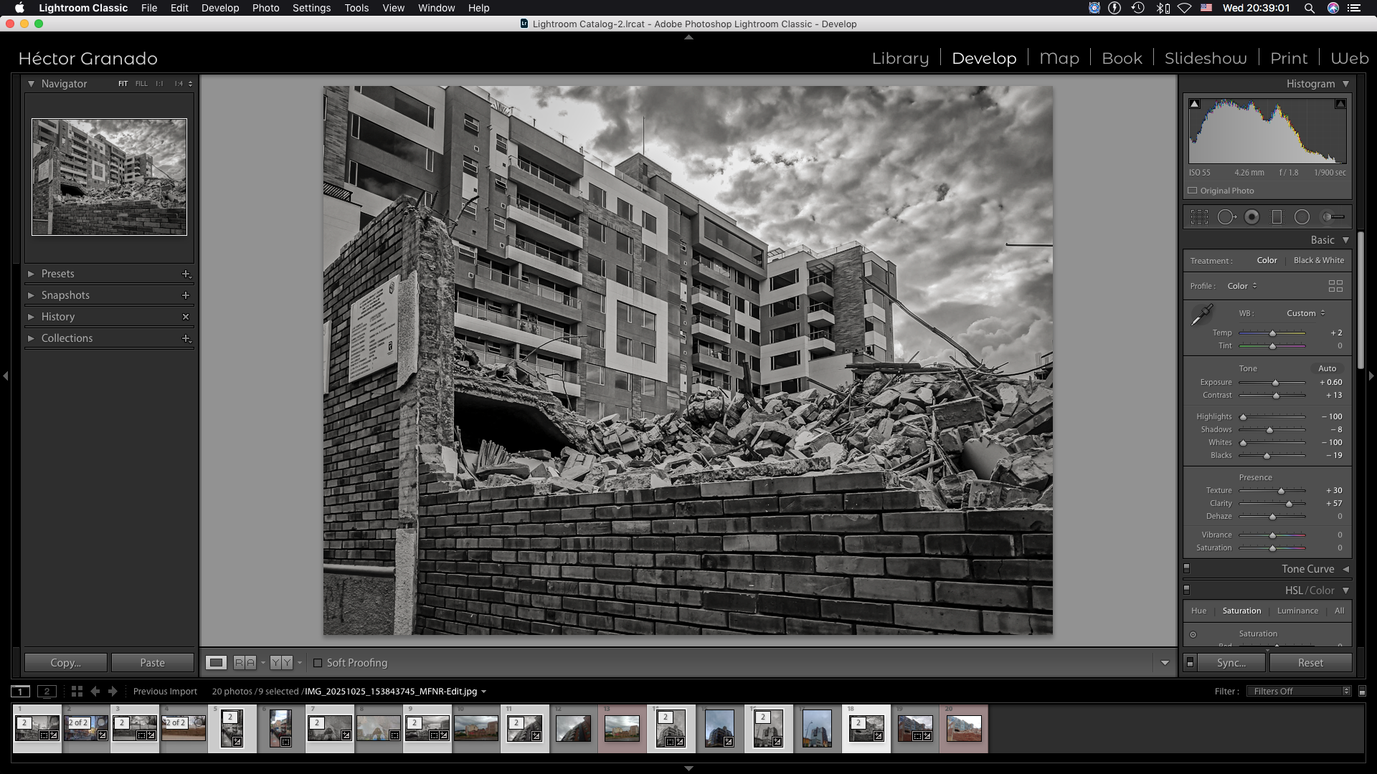
Task: Open the WB Custom preset dropdown
Action: 1305,313
